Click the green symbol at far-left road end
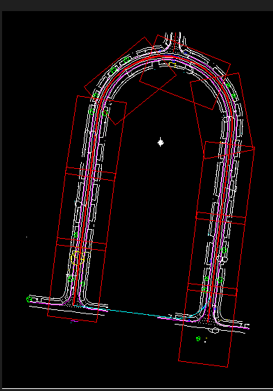The height and width of the screenshot is (391, 273). point(29,299)
